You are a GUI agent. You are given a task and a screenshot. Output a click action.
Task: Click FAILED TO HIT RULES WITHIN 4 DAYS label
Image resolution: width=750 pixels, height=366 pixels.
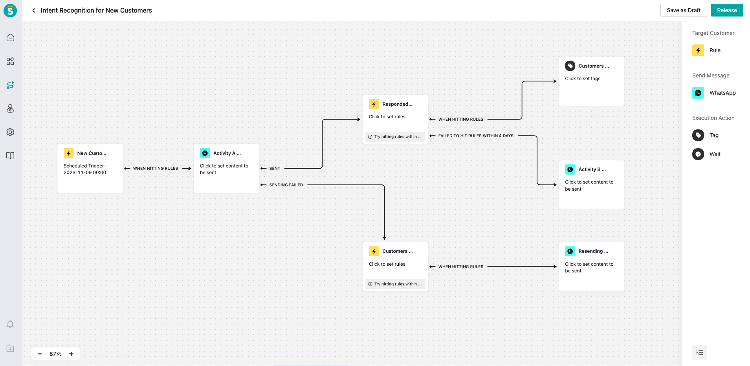[476, 136]
